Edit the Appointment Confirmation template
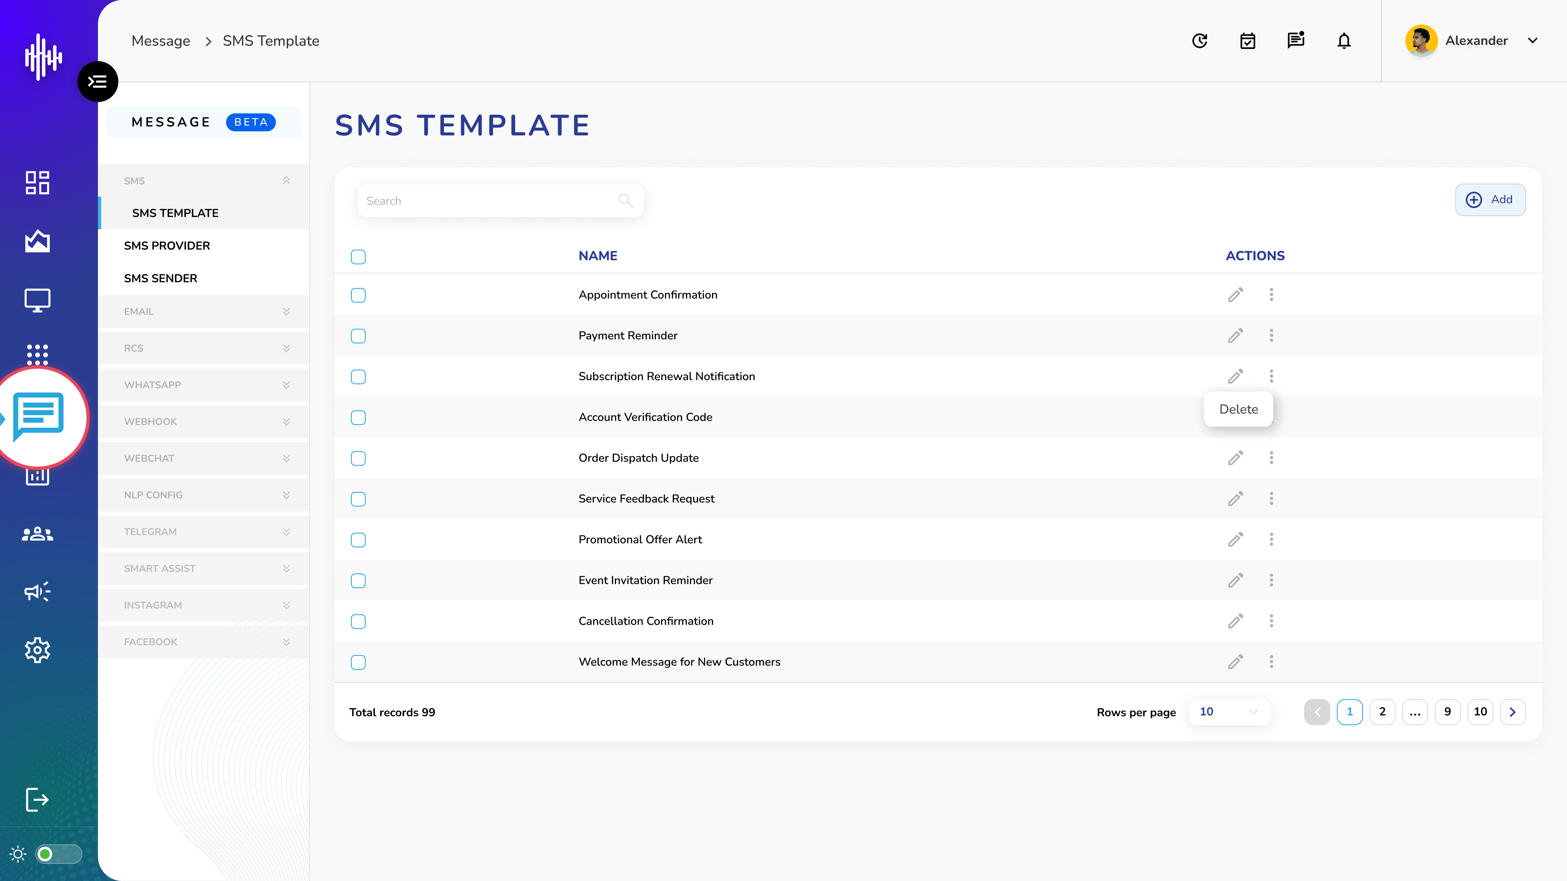1567x881 pixels. click(x=1235, y=295)
